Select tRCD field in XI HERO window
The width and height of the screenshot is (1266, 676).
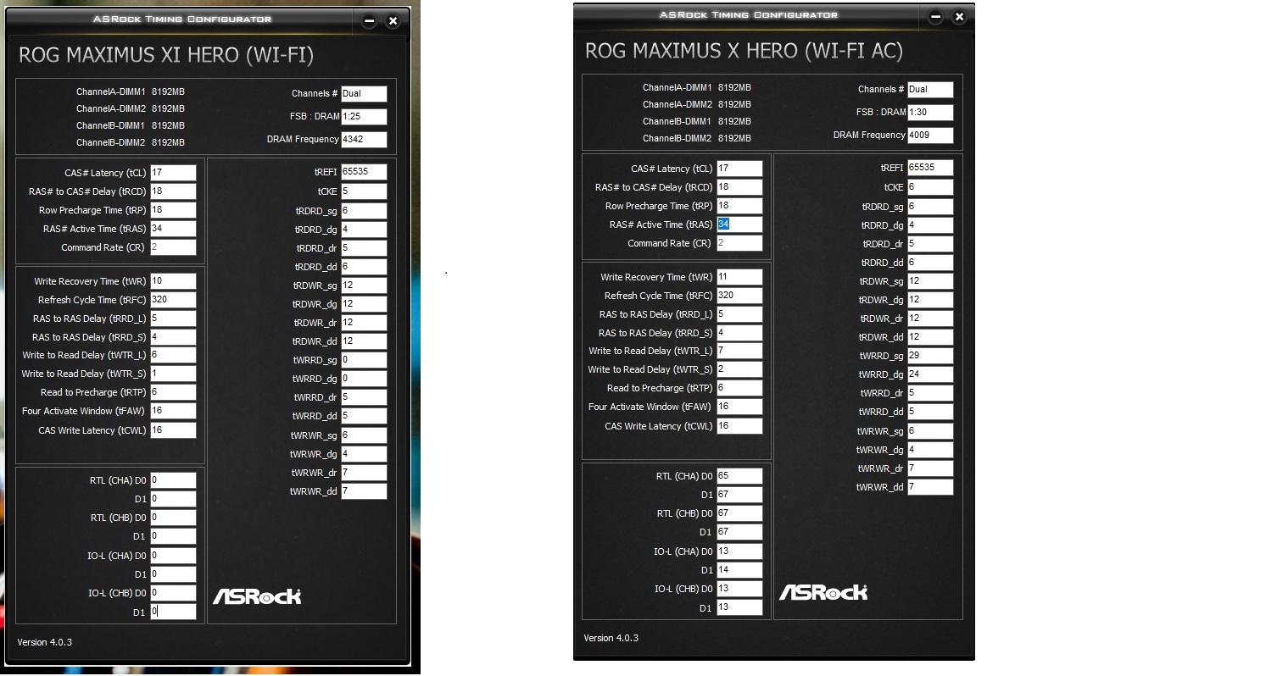(x=173, y=191)
